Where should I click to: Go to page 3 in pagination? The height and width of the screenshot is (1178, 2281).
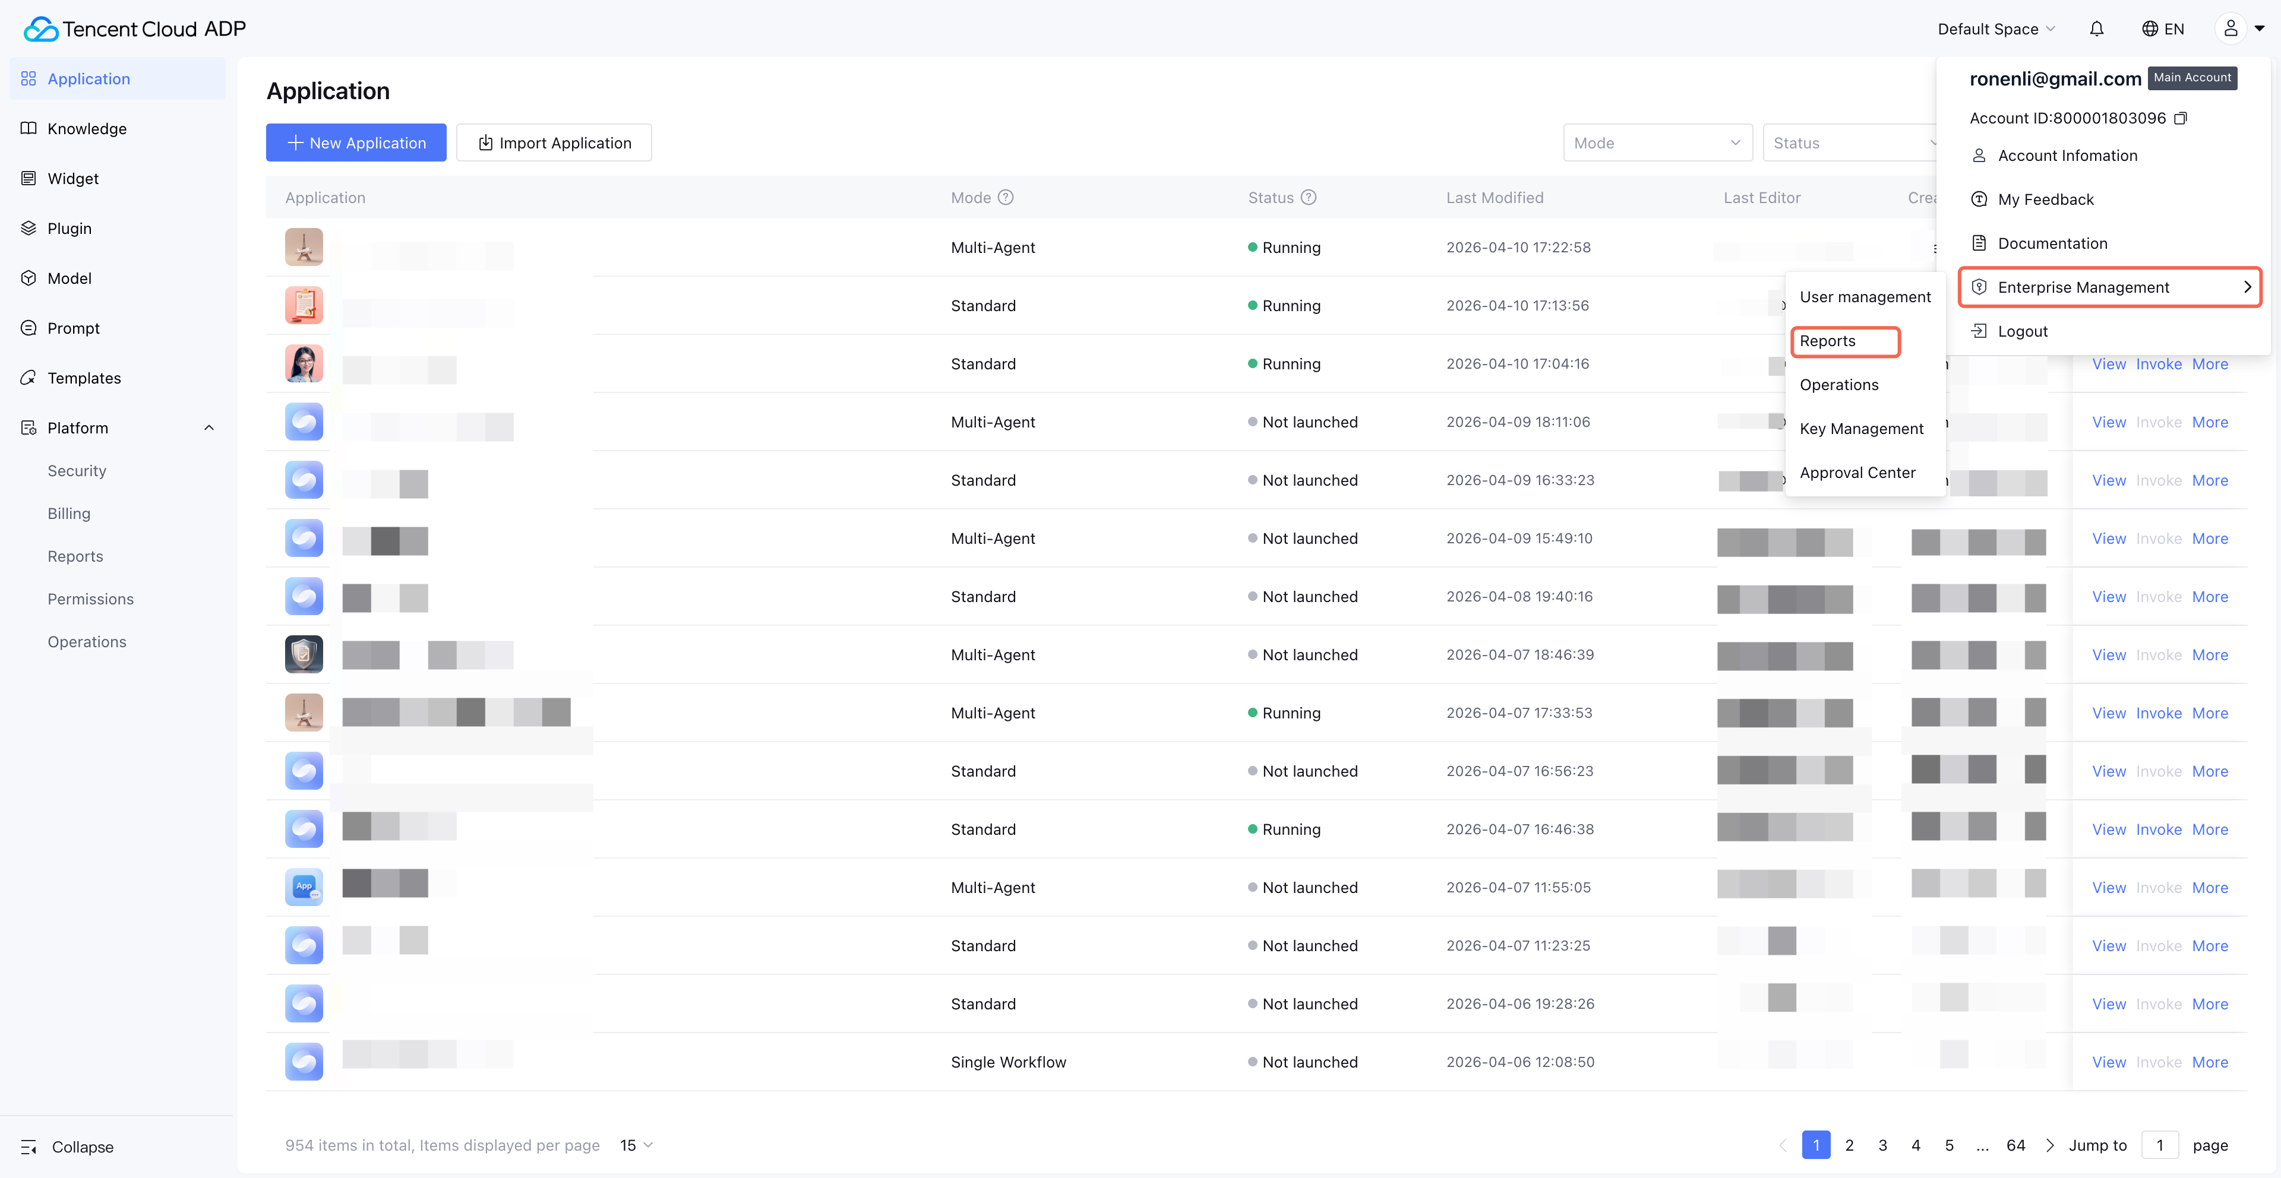1882,1144
